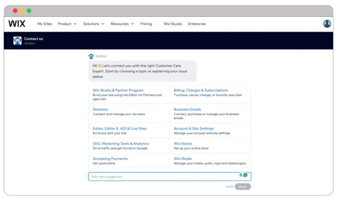Click the green bulb icon in question field

click(241, 175)
